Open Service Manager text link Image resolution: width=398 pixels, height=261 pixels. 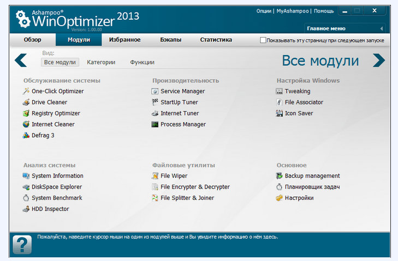(x=183, y=91)
